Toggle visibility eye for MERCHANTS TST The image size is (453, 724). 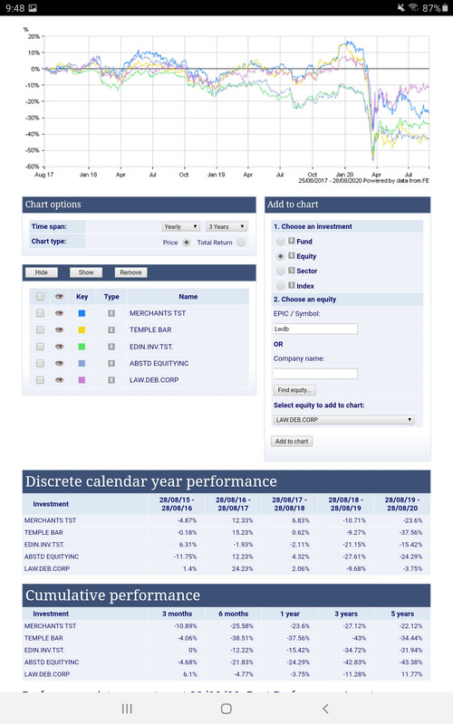pos(59,313)
